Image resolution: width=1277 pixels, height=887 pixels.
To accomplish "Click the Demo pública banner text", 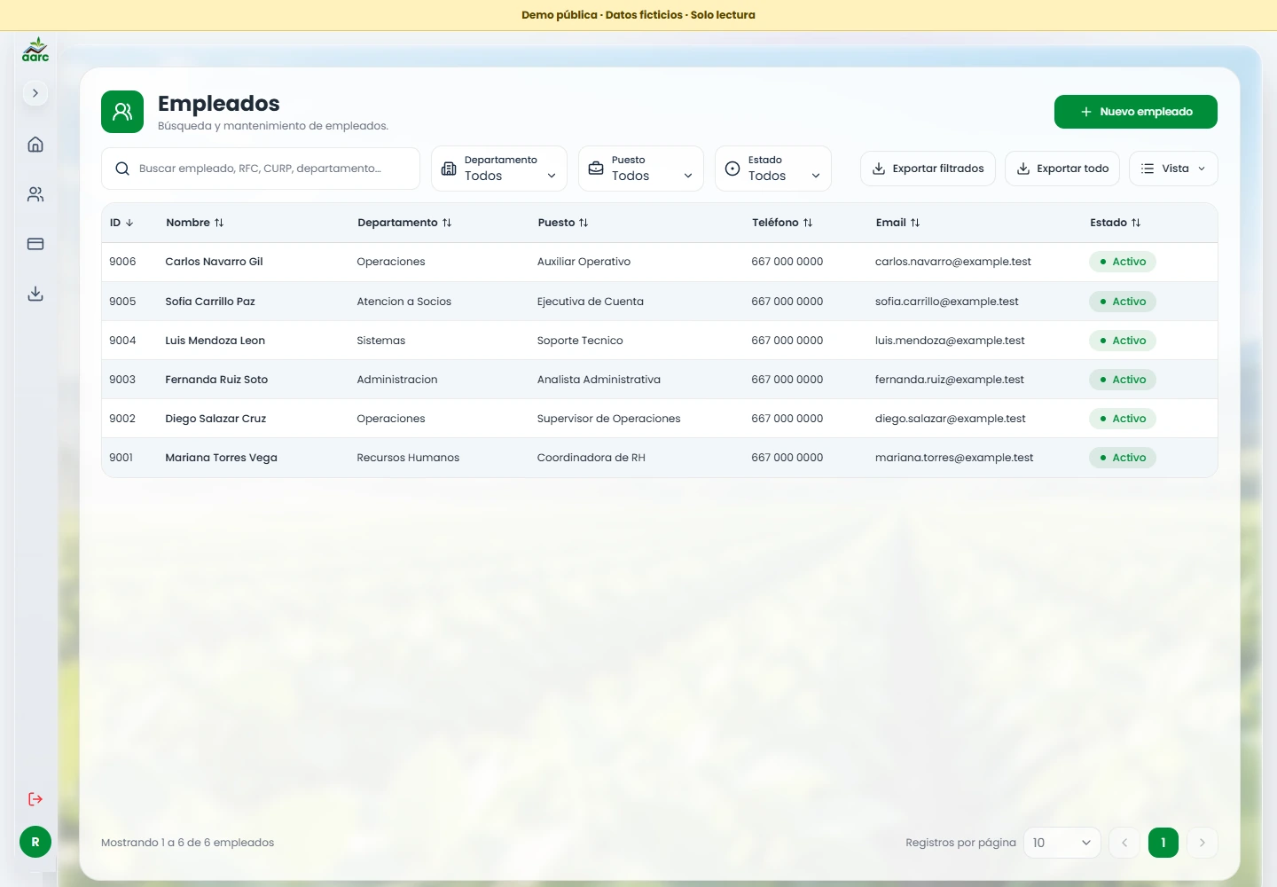I will pyautogui.click(x=638, y=15).
